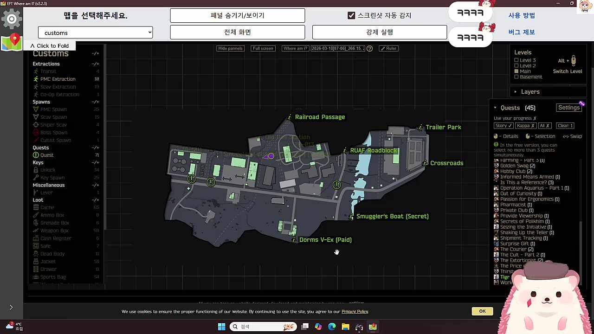Toggle the Kappa quest filter
594x334 pixels.
click(x=526, y=126)
